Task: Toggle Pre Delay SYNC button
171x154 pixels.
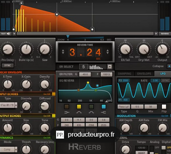Action: [8, 66]
